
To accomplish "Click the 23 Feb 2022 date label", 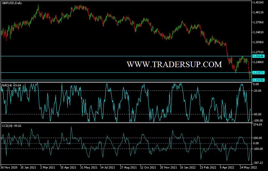I will point(208,167).
